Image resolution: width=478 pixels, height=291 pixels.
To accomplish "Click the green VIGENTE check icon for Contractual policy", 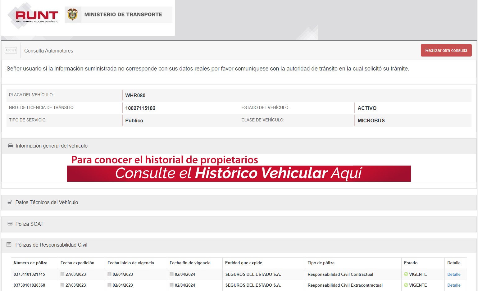I will click(x=406, y=274).
